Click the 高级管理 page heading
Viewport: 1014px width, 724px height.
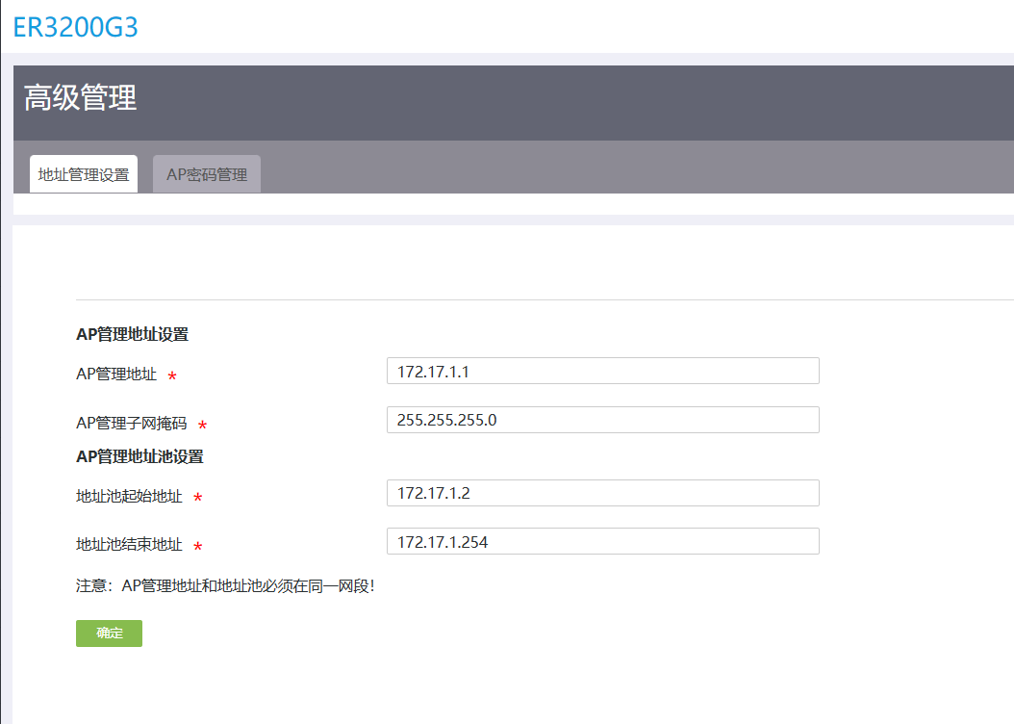click(80, 97)
